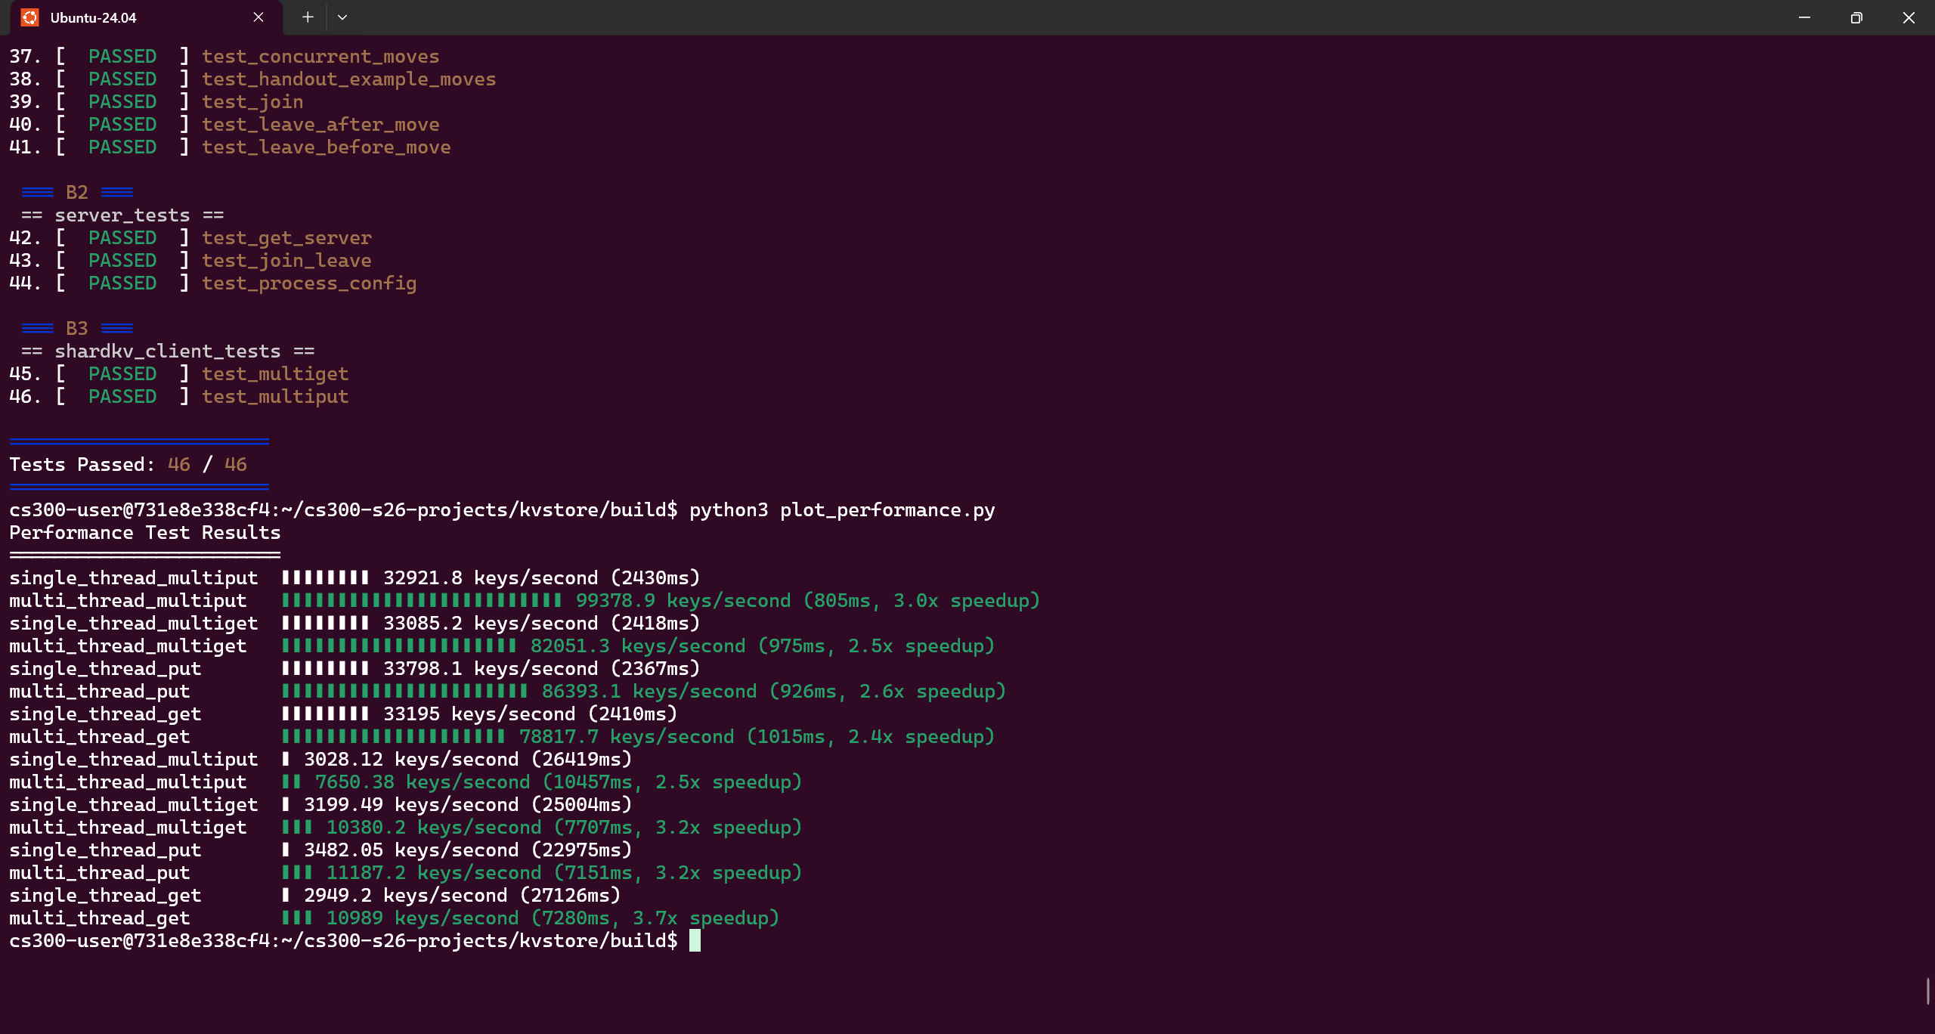This screenshot has height=1034, width=1935.
Task: Click the green bar for 99378.9 keys/second
Action: pyautogui.click(x=422, y=601)
